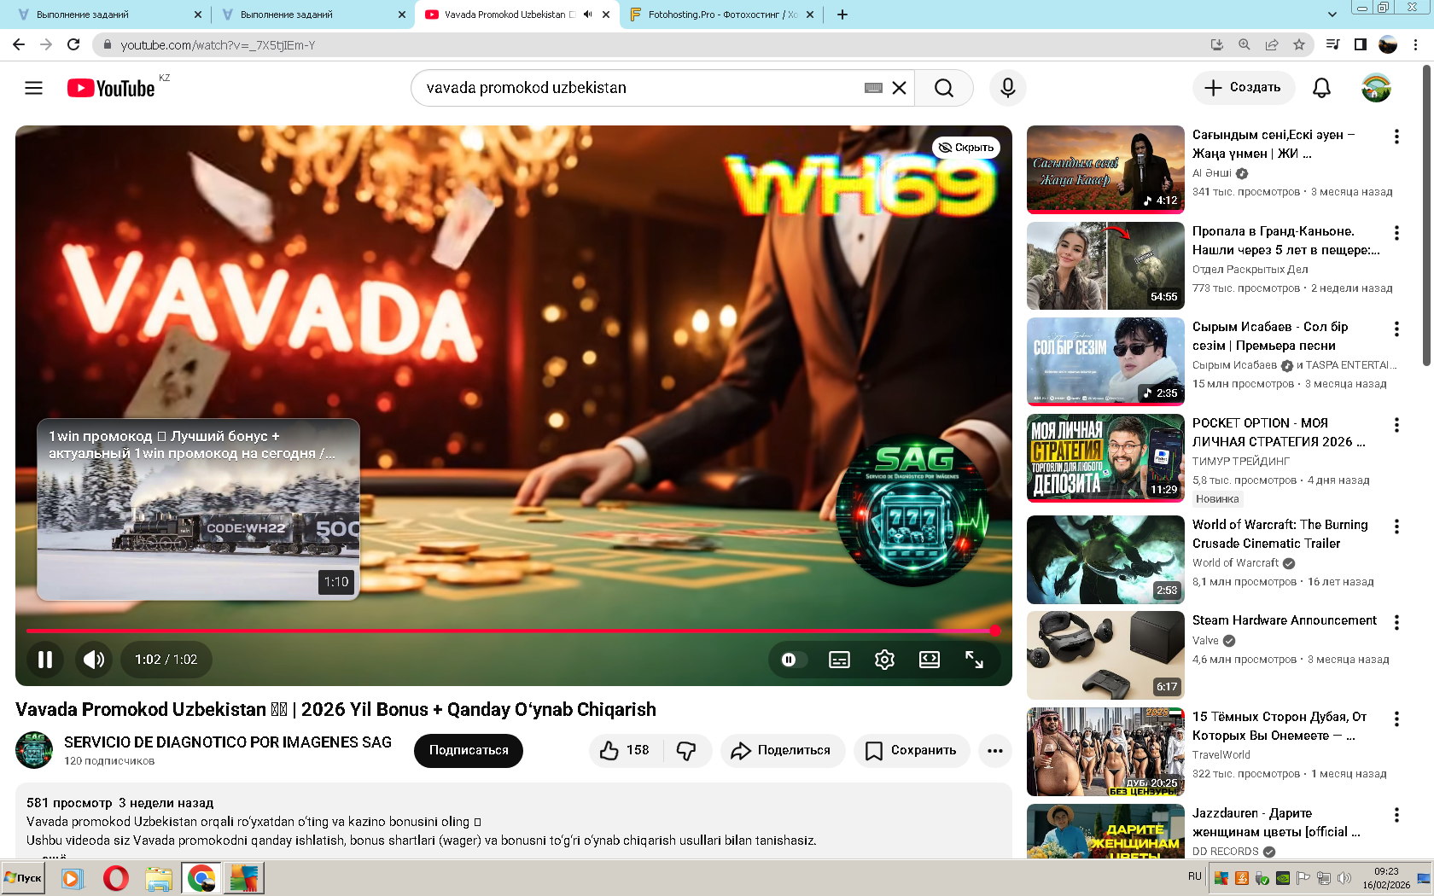Image resolution: width=1434 pixels, height=896 pixels.
Task: Open options for Steam Hardware Announcement
Action: 1396,622
